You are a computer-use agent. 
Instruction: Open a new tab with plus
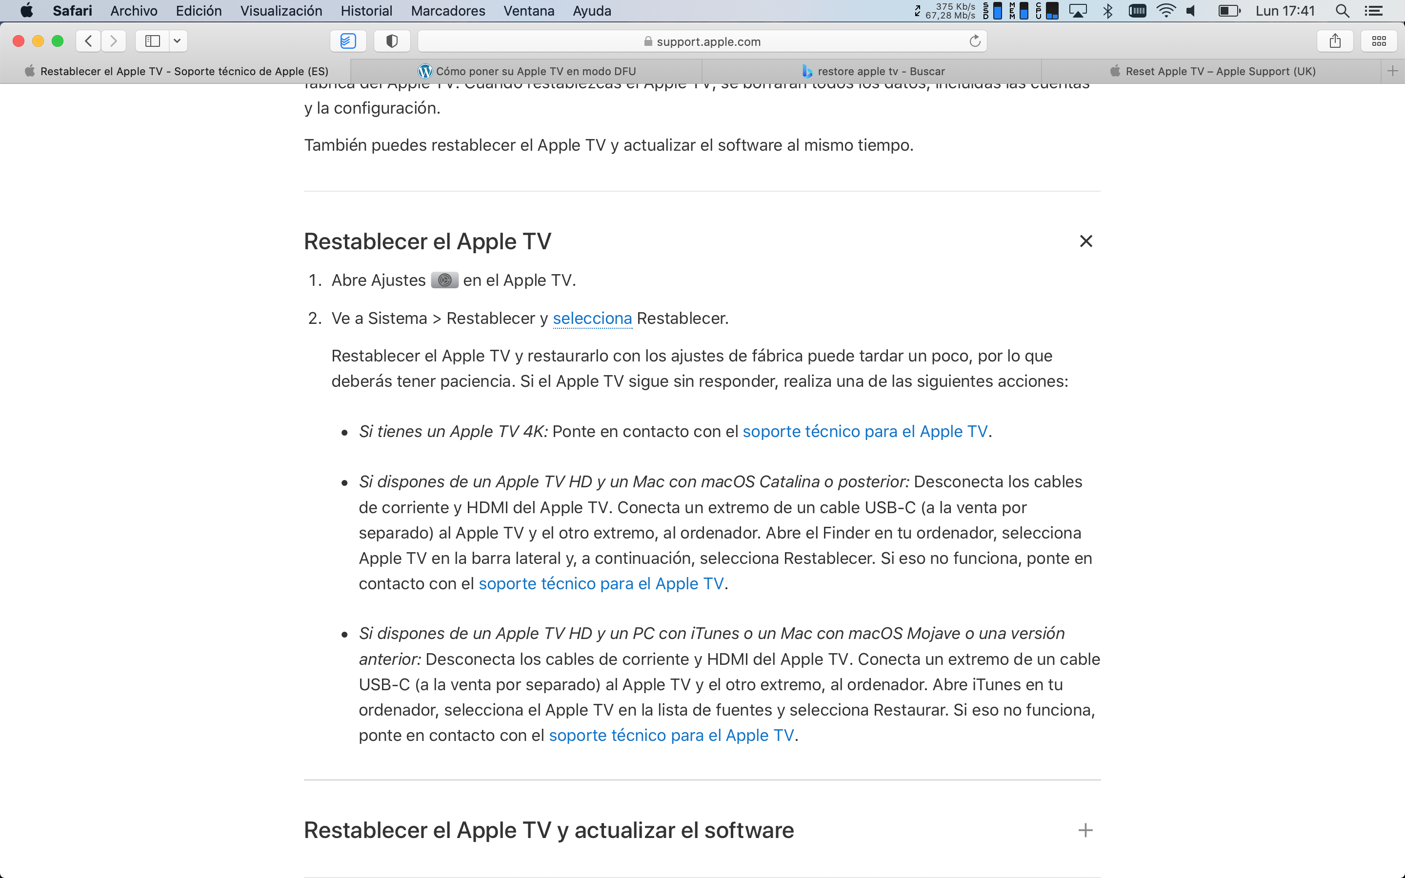click(x=1392, y=71)
